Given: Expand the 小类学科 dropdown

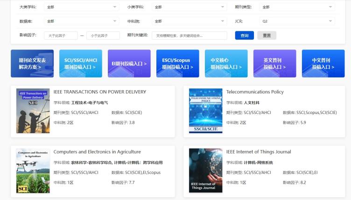Looking at the screenshot, I should pyautogui.click(x=189, y=7).
